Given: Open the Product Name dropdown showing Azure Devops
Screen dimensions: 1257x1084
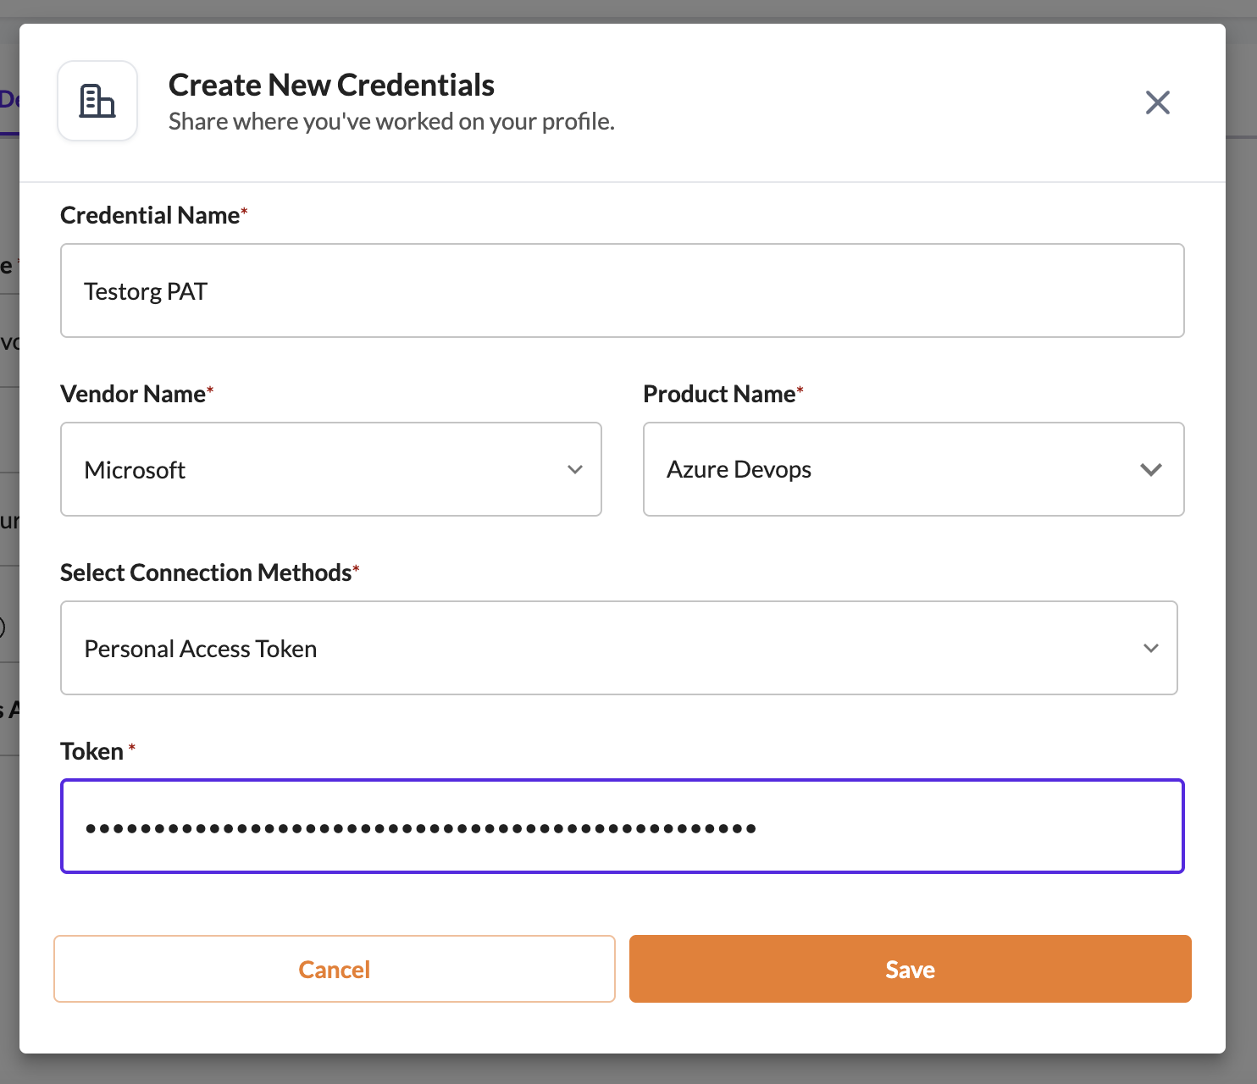Looking at the screenshot, I should (913, 469).
